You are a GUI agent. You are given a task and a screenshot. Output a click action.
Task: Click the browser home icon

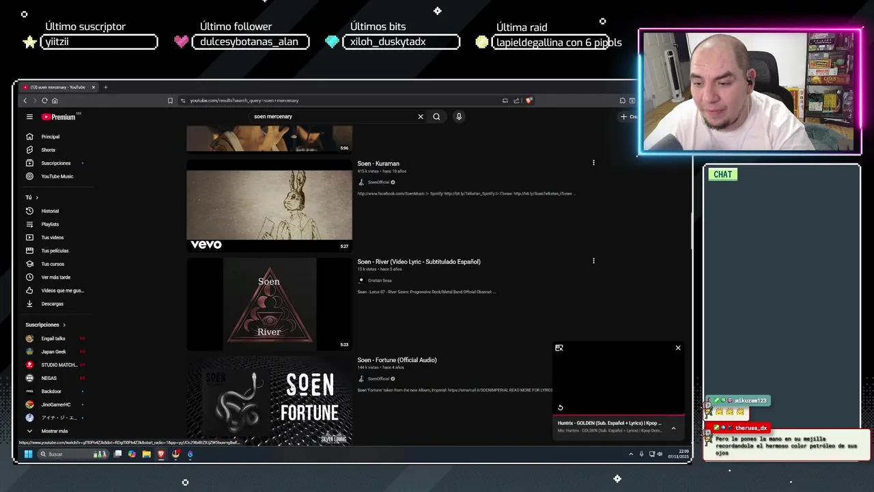[55, 100]
